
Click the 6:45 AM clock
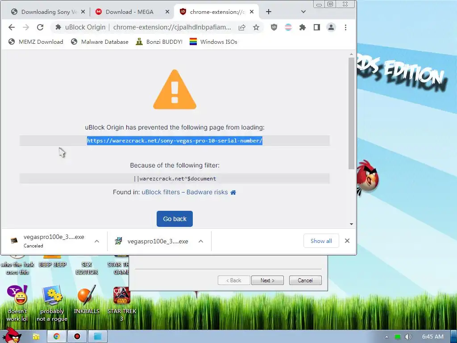(433, 337)
